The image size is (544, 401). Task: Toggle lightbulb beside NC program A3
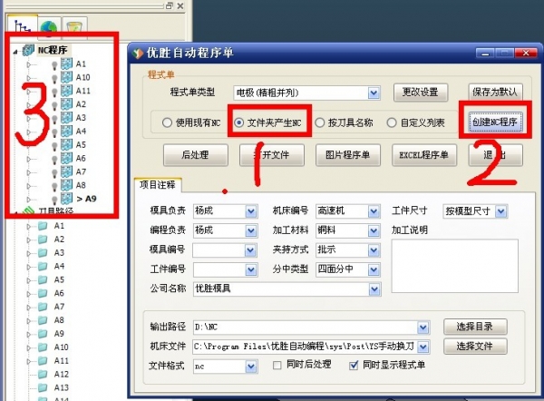pos(54,119)
